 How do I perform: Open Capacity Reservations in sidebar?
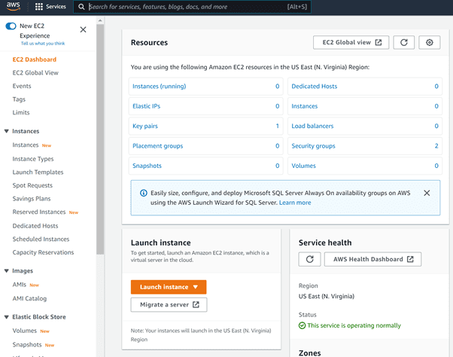(43, 252)
